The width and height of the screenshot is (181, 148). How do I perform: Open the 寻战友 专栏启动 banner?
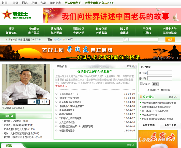click(90, 53)
